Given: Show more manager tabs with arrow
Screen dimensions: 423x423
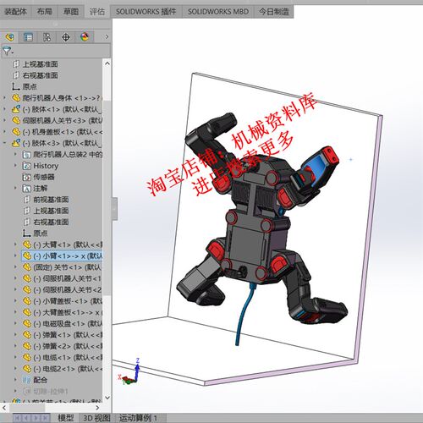Looking at the screenshot, I should (107, 36).
